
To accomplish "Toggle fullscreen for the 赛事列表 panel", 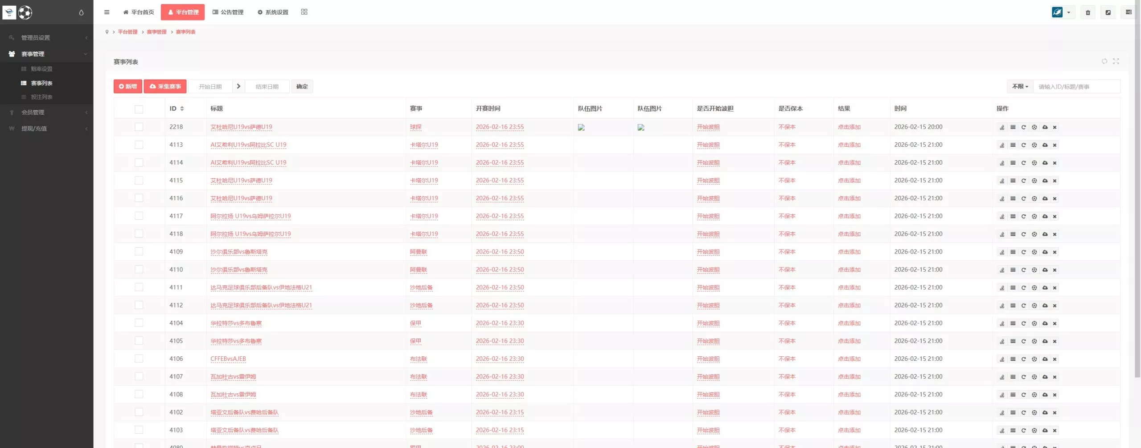I will click(1116, 61).
